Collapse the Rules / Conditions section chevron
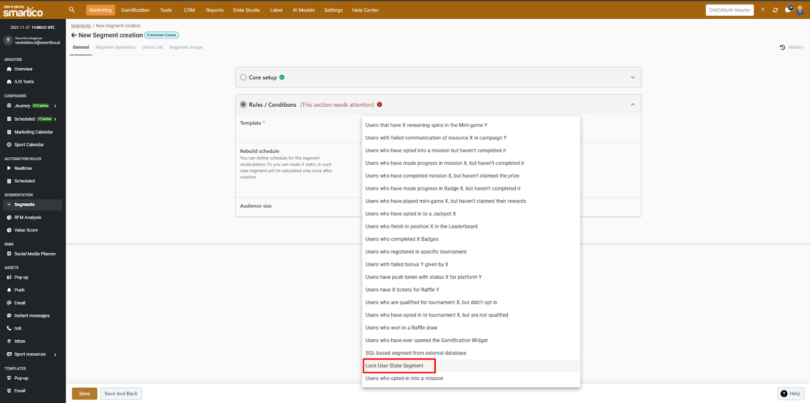The image size is (810, 403). (632, 105)
